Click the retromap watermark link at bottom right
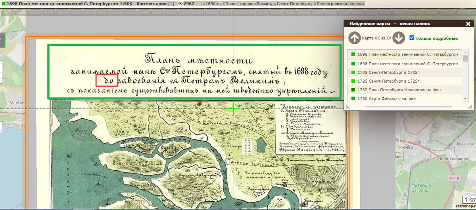This screenshot has height=210, width=476. point(465,207)
